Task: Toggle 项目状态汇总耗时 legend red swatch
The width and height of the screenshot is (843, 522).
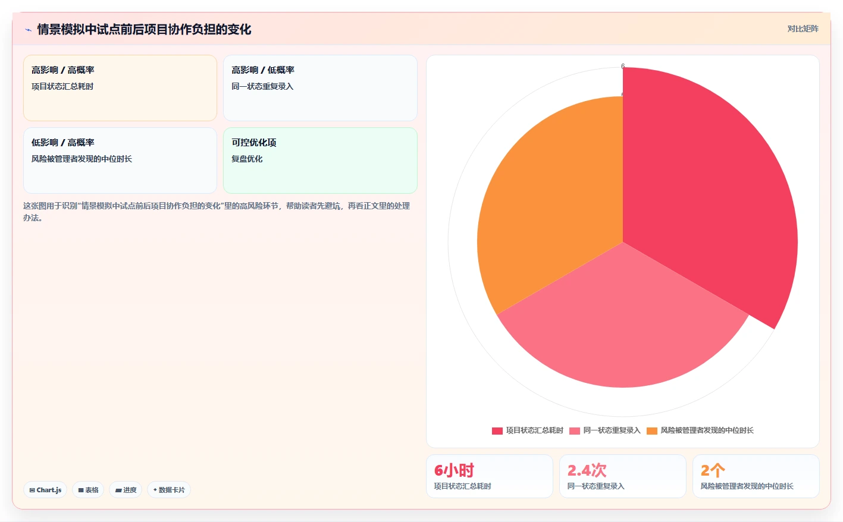Action: point(497,430)
